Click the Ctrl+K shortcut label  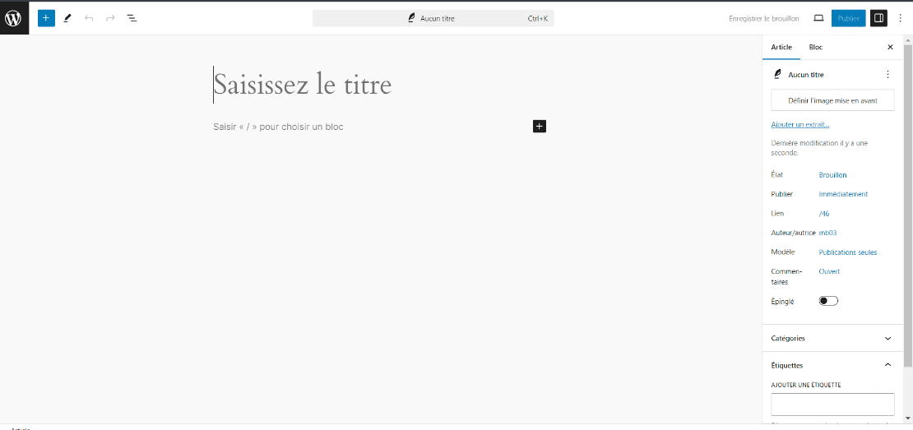tap(537, 19)
